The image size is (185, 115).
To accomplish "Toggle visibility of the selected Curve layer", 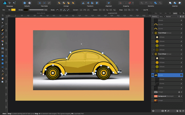I will click(x=181, y=75).
